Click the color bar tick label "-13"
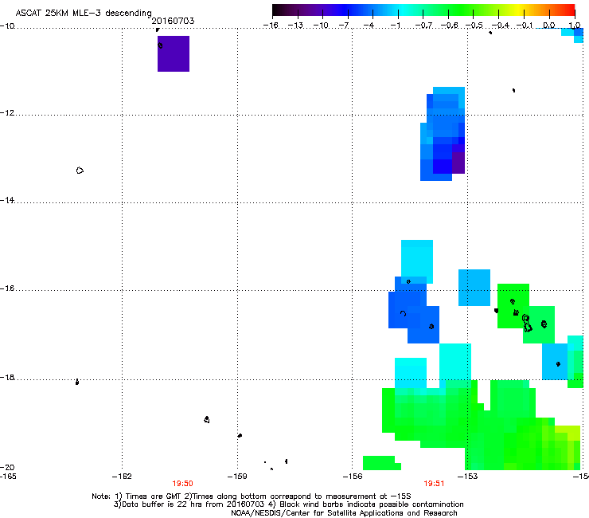589x518 pixels. [295, 26]
